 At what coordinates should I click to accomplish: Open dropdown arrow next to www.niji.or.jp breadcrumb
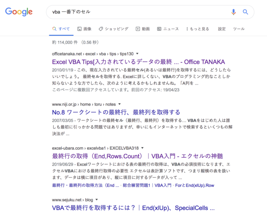click(119, 104)
